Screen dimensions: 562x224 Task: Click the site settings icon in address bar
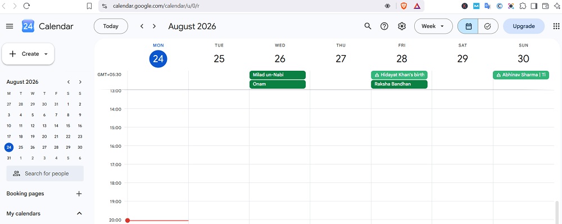105,6
